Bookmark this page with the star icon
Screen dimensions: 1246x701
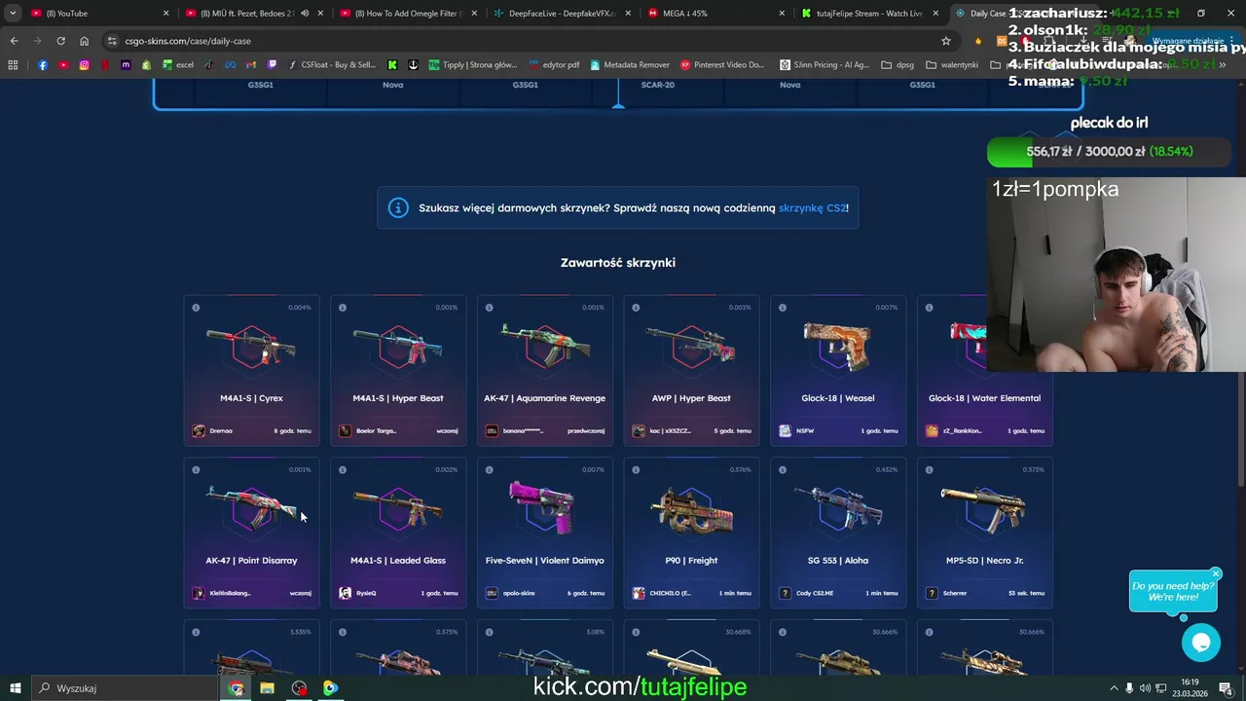945,41
